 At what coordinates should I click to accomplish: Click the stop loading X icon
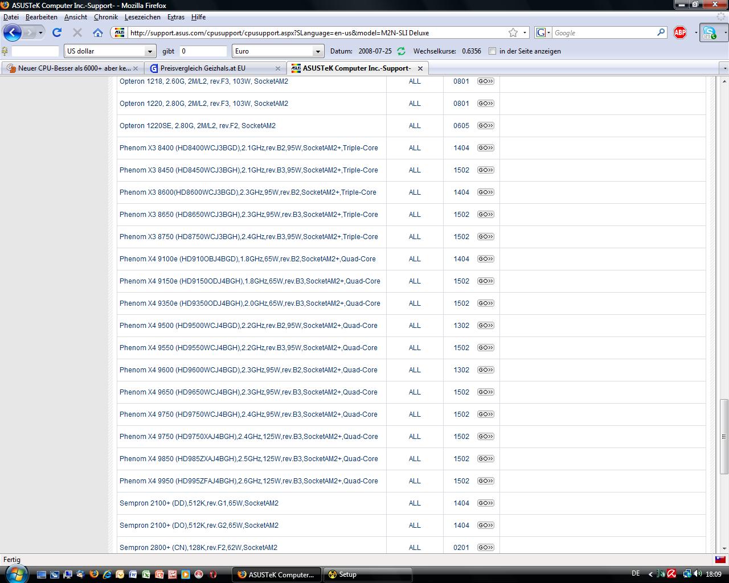[x=77, y=32]
